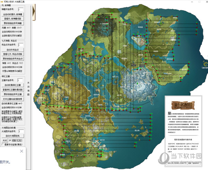Image resolution: width=208 pixels, height=170 pixels.
Task: Focus the 神瞳开始序号 input box
Action: tap(20, 10)
